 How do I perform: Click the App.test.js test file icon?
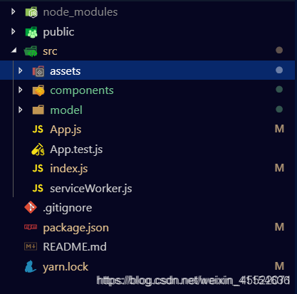click(38, 149)
